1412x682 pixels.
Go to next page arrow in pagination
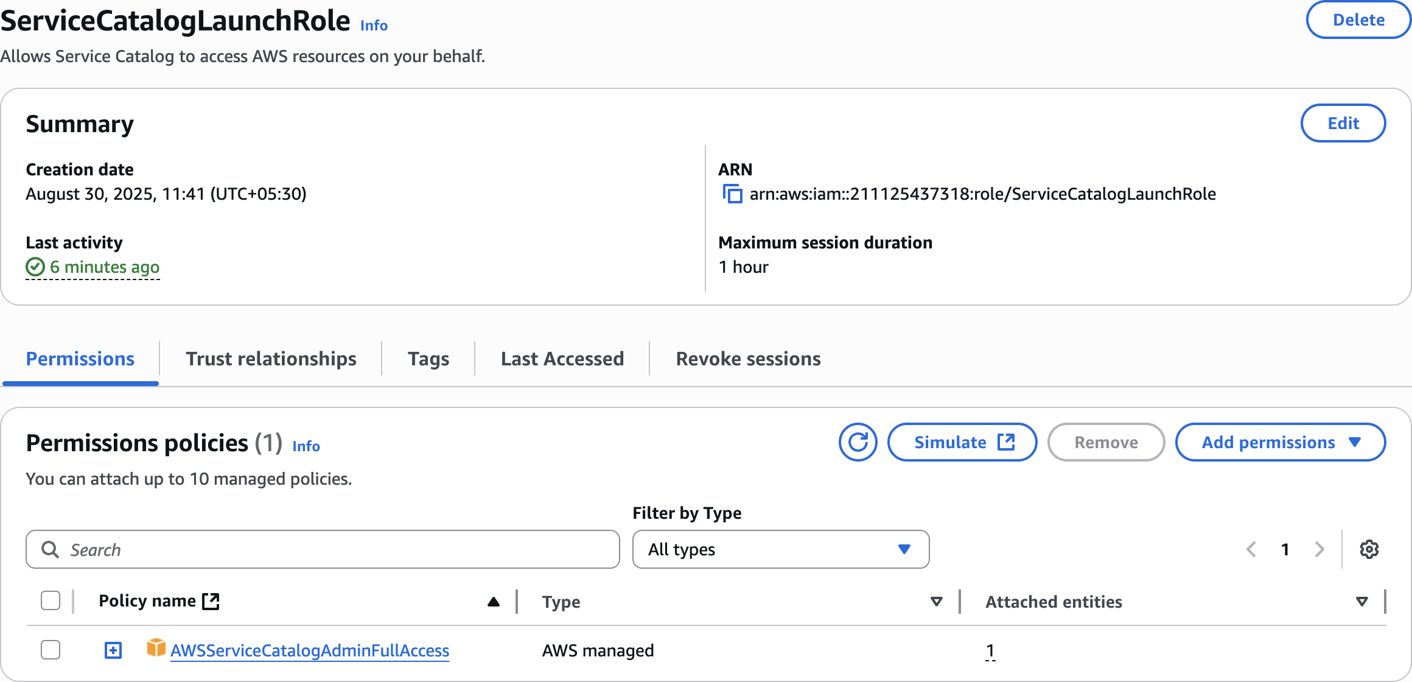click(1319, 549)
